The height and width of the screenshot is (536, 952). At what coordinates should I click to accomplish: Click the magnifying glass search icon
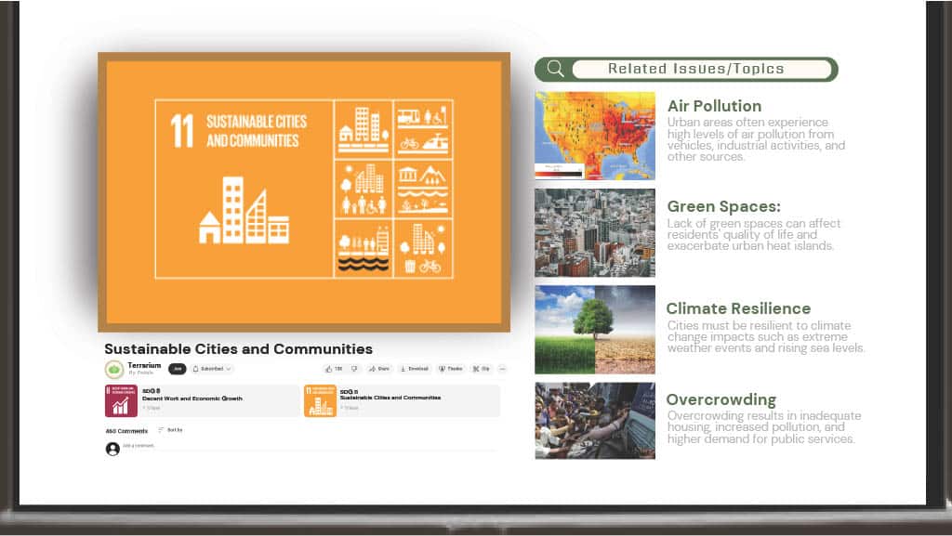(x=555, y=69)
